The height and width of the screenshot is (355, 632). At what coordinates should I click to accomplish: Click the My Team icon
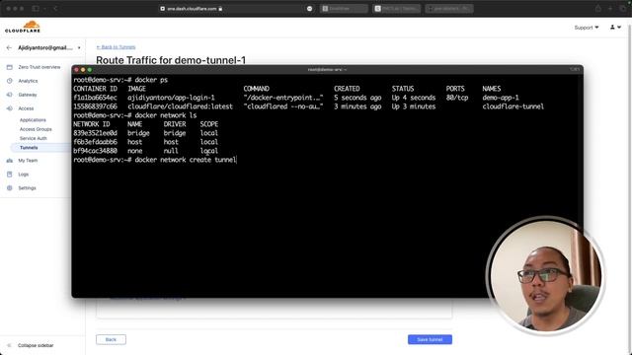[x=10, y=161]
